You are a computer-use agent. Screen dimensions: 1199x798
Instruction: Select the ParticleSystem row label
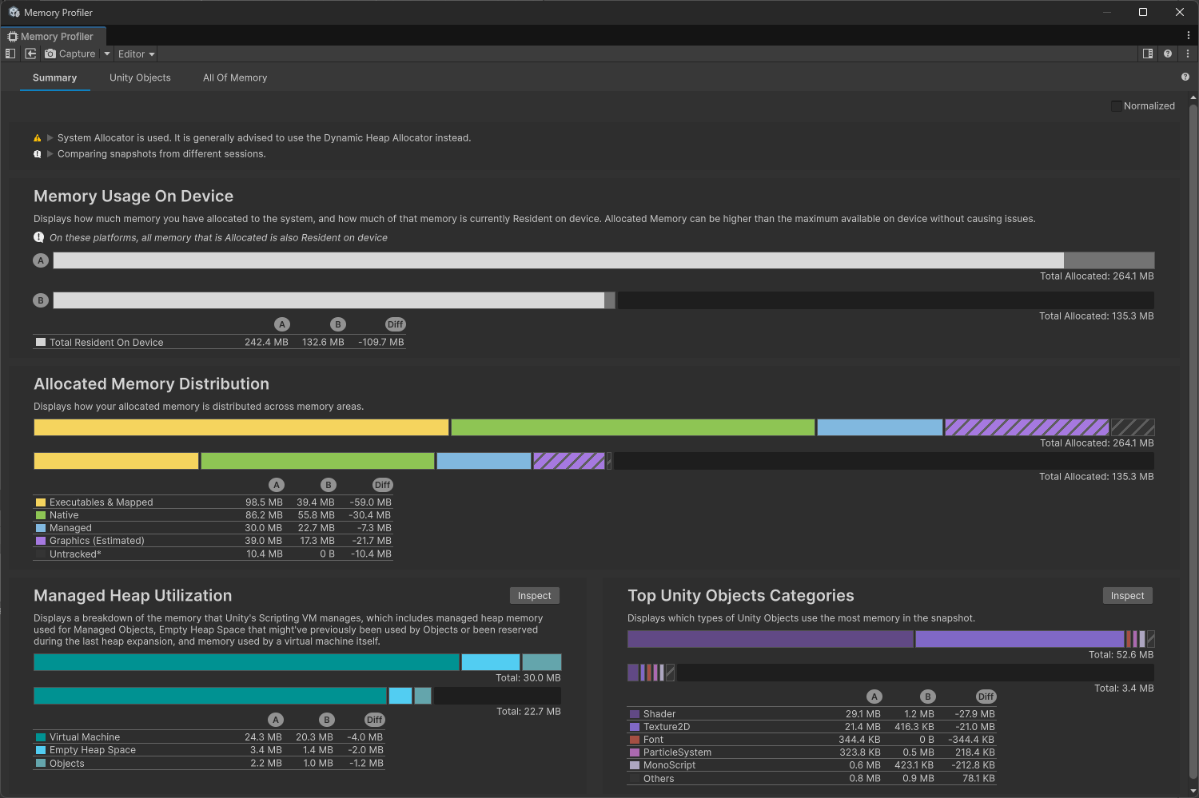(677, 752)
